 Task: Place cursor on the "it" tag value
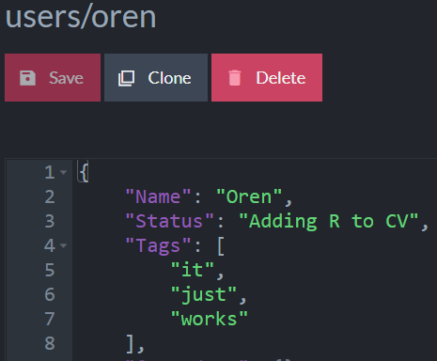[193, 270]
